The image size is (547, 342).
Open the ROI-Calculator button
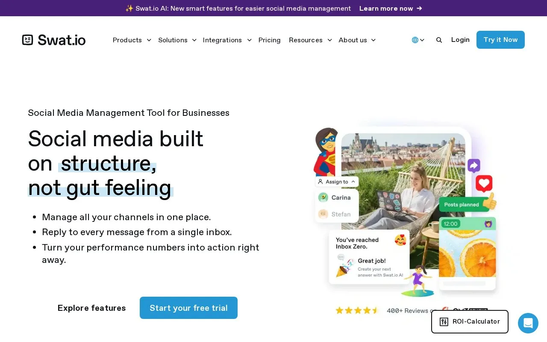click(x=470, y=321)
